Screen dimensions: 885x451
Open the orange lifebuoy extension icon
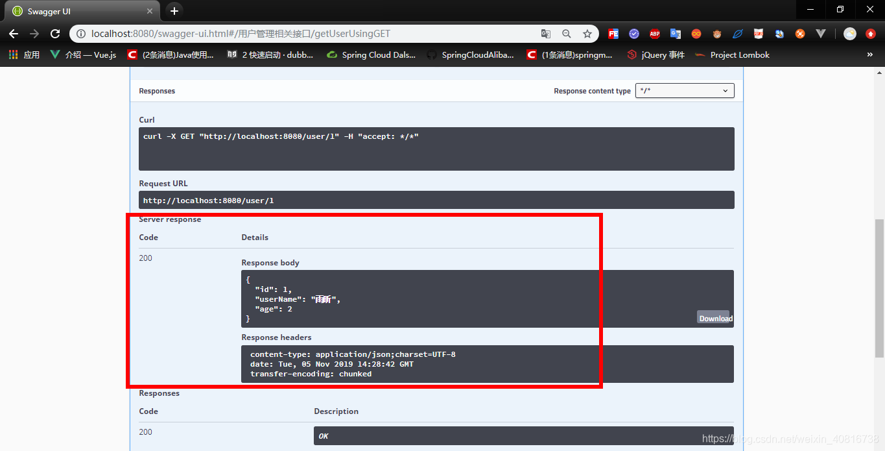point(800,34)
